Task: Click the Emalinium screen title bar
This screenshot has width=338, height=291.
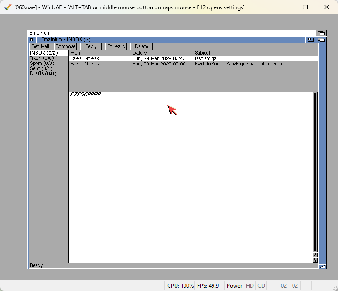Action: pyautogui.click(x=172, y=33)
